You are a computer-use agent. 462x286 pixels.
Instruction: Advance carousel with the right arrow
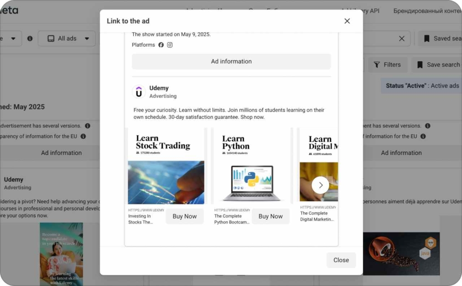tap(320, 185)
